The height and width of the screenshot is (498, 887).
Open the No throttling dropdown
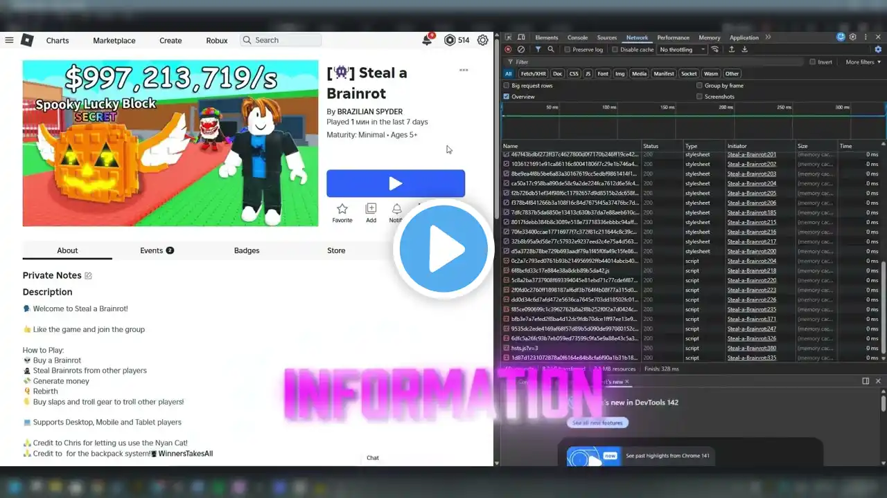click(682, 50)
